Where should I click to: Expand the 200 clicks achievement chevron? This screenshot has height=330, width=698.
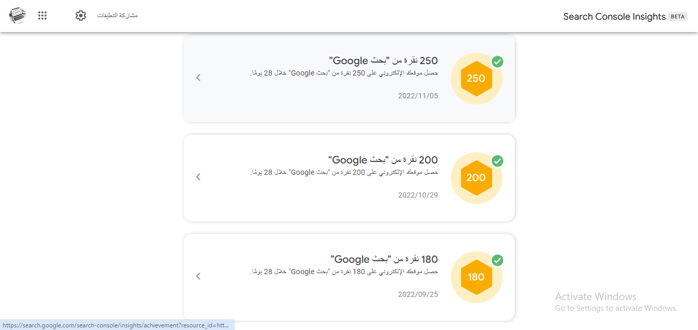pyautogui.click(x=198, y=177)
